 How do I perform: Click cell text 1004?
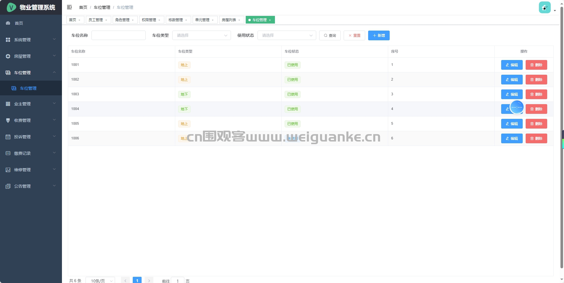click(75, 109)
